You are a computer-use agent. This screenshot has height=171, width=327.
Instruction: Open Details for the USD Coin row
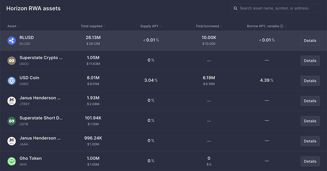(310, 81)
